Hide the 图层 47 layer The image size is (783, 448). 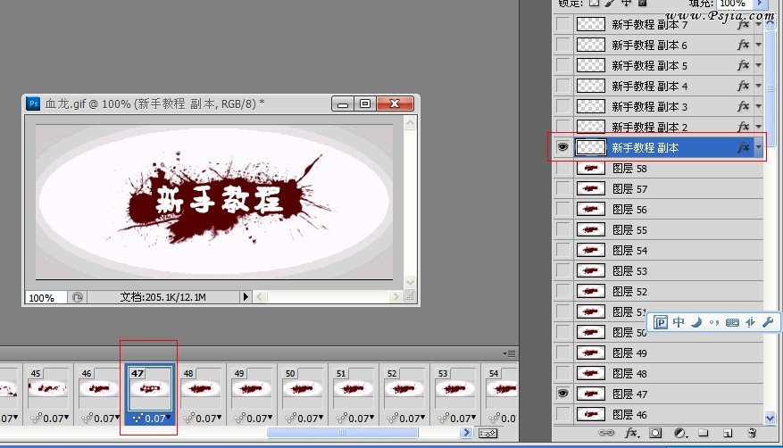pos(562,394)
